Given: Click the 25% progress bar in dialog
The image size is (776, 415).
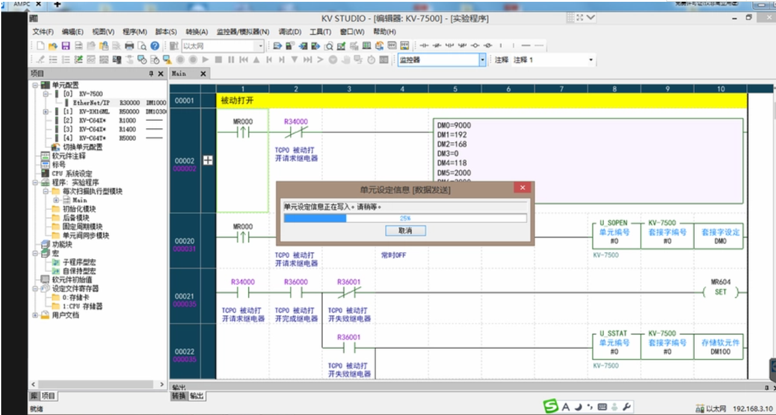Looking at the screenshot, I should (405, 218).
